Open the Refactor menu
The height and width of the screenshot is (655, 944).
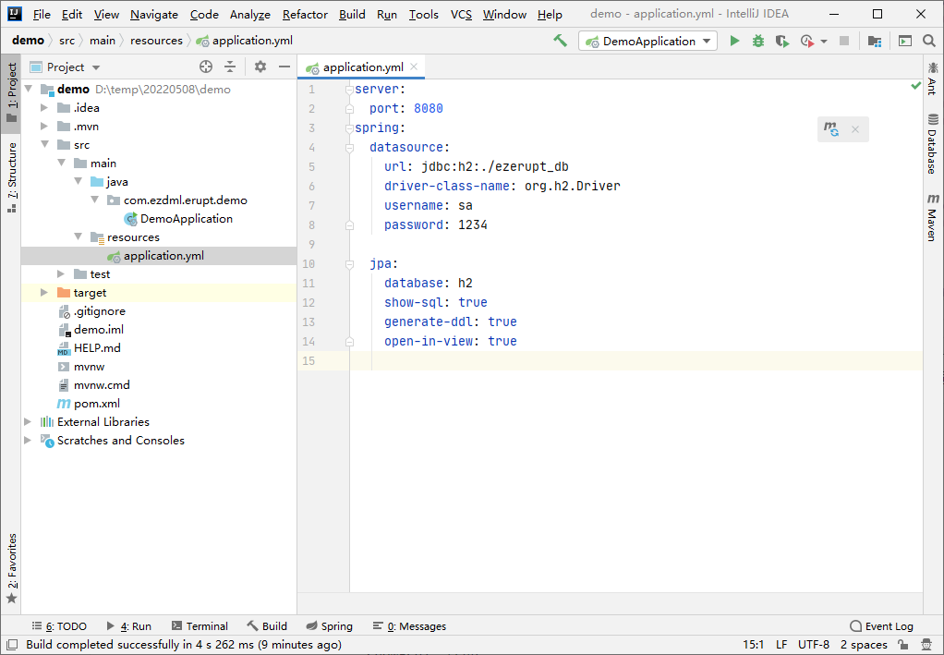tap(305, 15)
